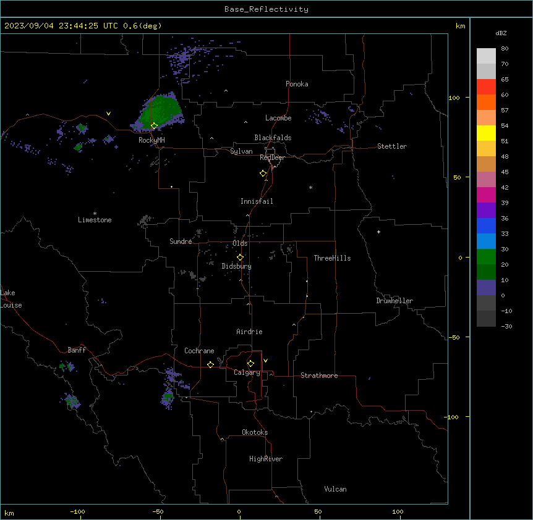This screenshot has width=533, height=520.
Task: Click the RockyMH label
Action: [x=151, y=140]
